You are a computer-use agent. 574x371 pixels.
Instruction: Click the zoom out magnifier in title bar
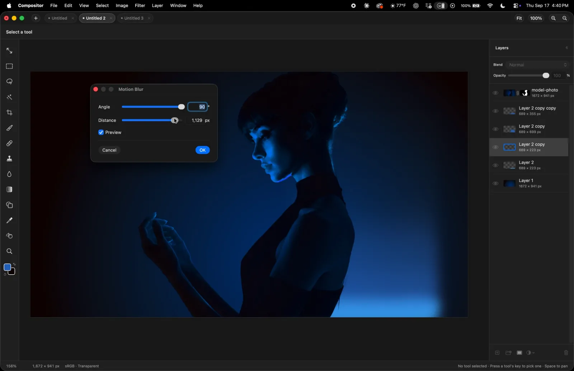click(565, 18)
